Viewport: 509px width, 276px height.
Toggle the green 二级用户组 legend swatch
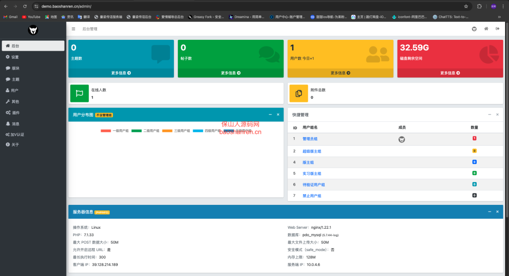click(x=137, y=131)
